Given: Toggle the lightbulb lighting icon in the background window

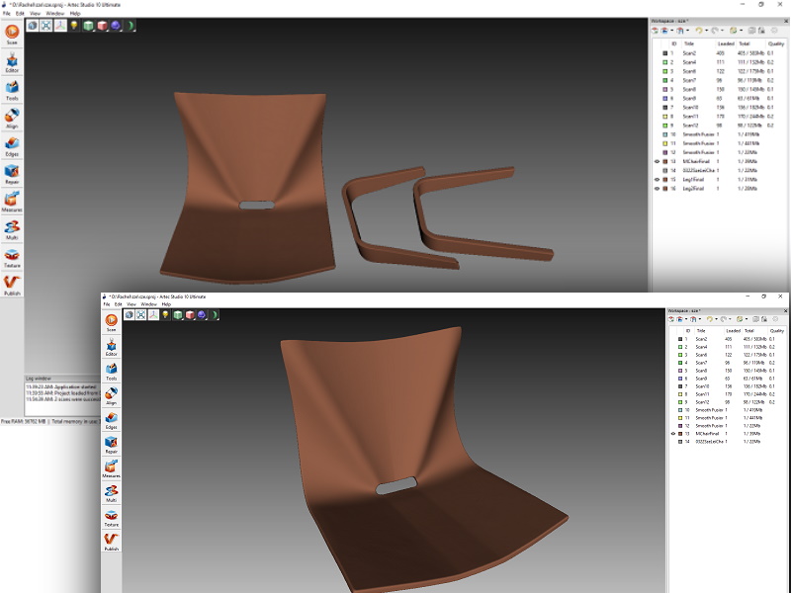Looking at the screenshot, I should [x=74, y=26].
